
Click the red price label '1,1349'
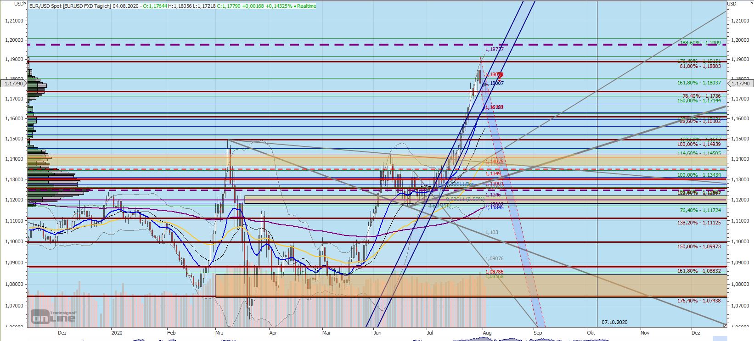tap(493, 173)
